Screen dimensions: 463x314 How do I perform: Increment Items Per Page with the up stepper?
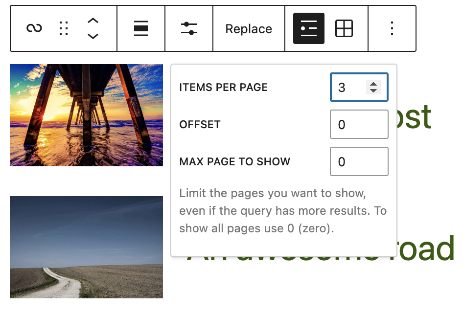point(373,83)
